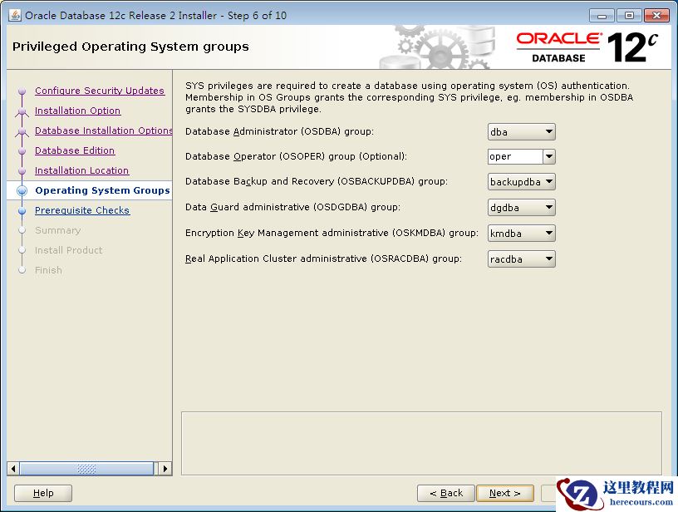This screenshot has height=512, width=678.
Task: Close the Oracle installer window
Action: (x=656, y=16)
